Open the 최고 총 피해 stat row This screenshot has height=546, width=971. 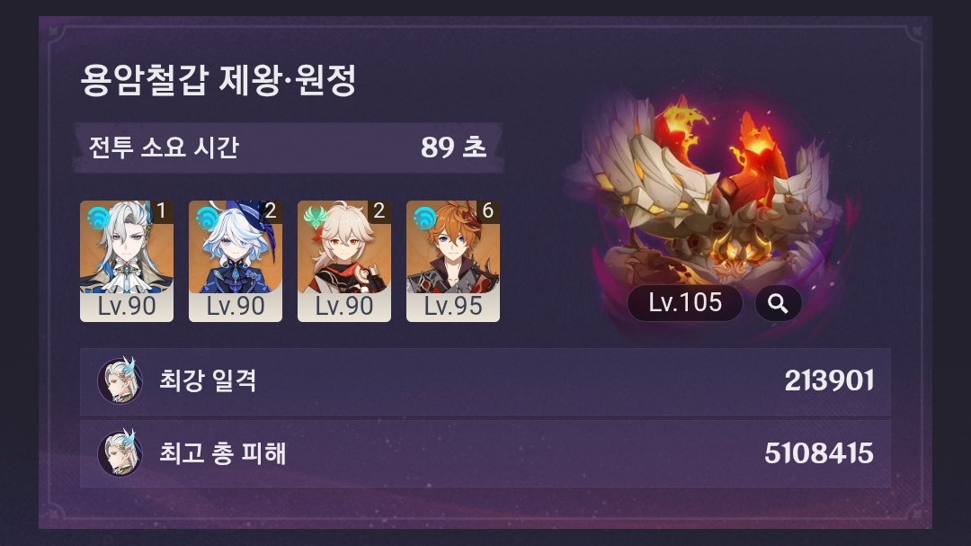coord(485,453)
